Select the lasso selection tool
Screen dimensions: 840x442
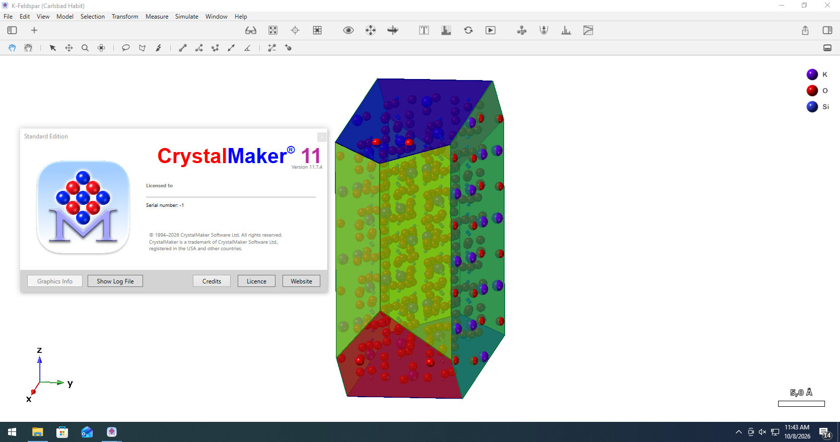pos(126,48)
